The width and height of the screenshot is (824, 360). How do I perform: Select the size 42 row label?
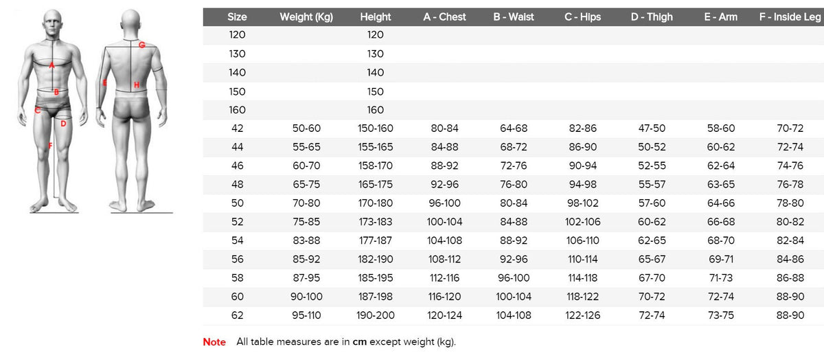tap(237, 128)
